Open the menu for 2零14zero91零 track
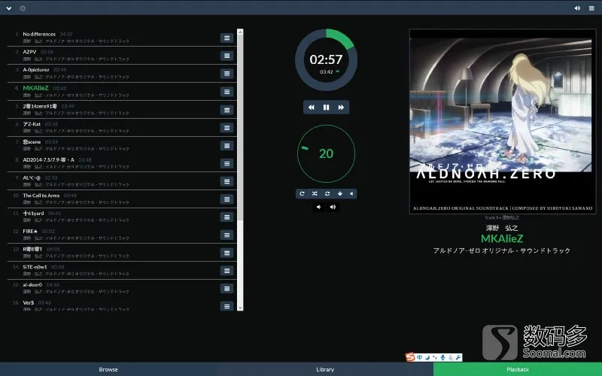The width and height of the screenshot is (602, 376). tap(227, 110)
